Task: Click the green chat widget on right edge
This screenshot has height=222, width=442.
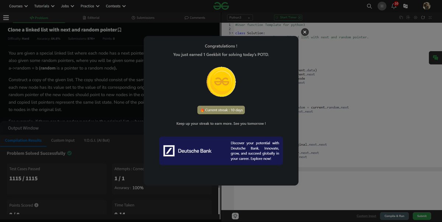Action: (435, 58)
